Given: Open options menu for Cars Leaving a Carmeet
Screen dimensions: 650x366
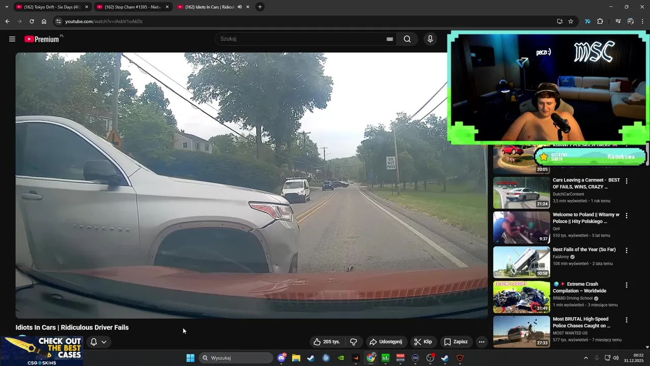Looking at the screenshot, I should tap(627, 180).
